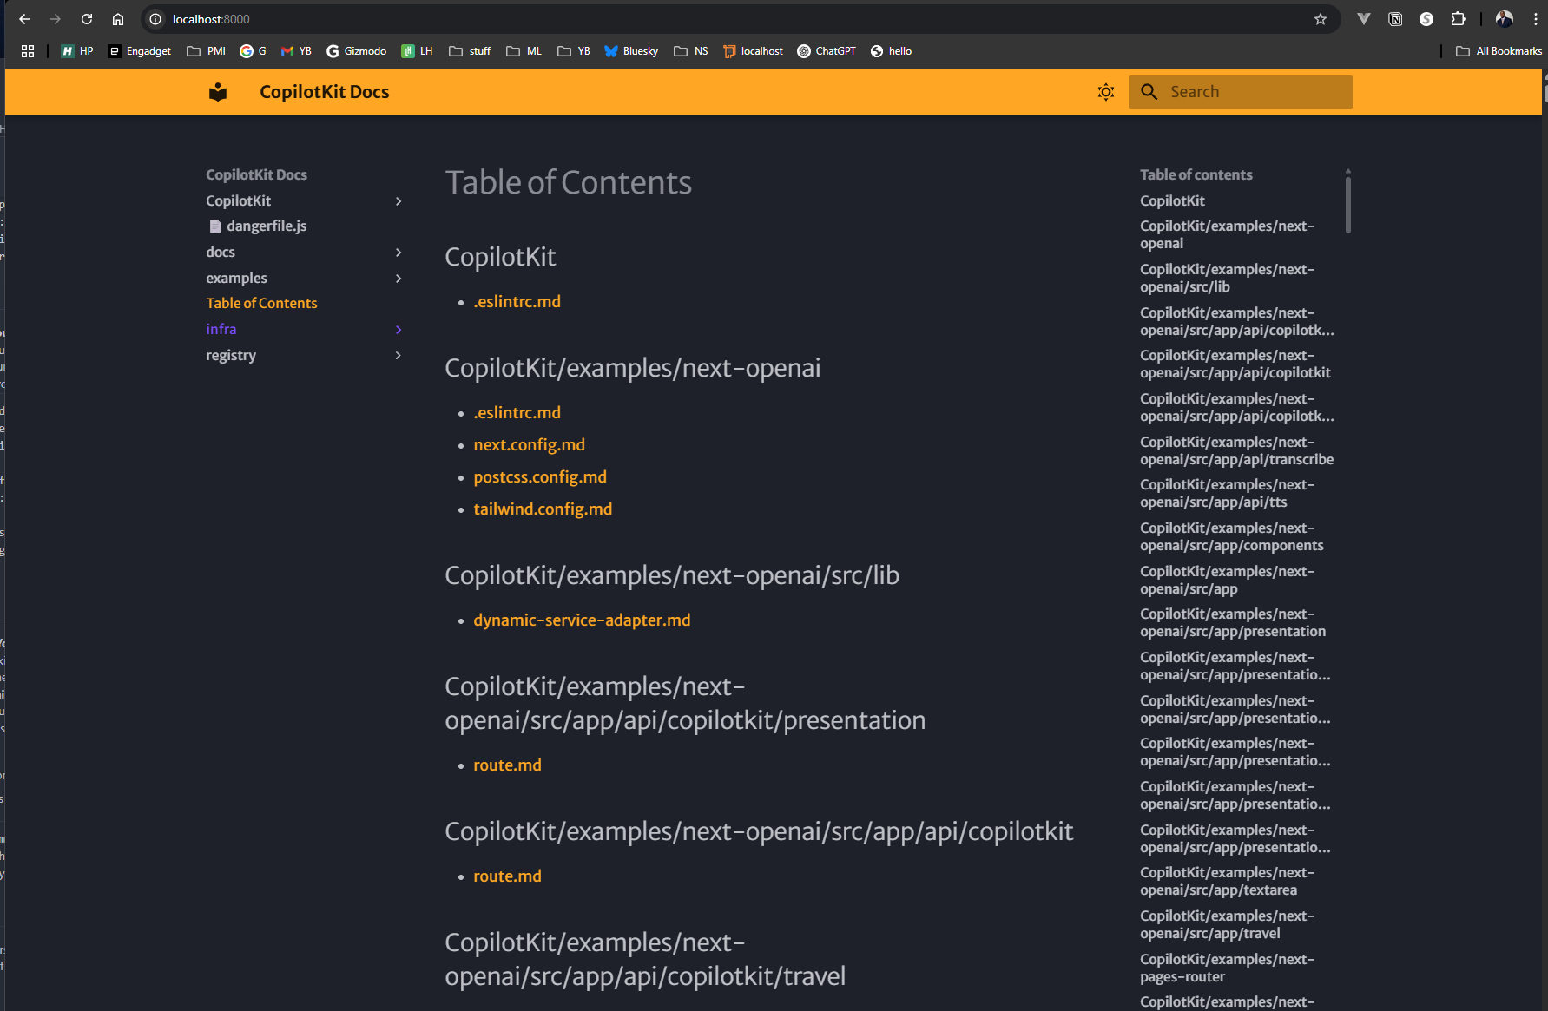Open the Gmail YB bookmark

tap(296, 51)
